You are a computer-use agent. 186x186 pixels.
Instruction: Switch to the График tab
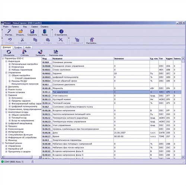coord(18,47)
